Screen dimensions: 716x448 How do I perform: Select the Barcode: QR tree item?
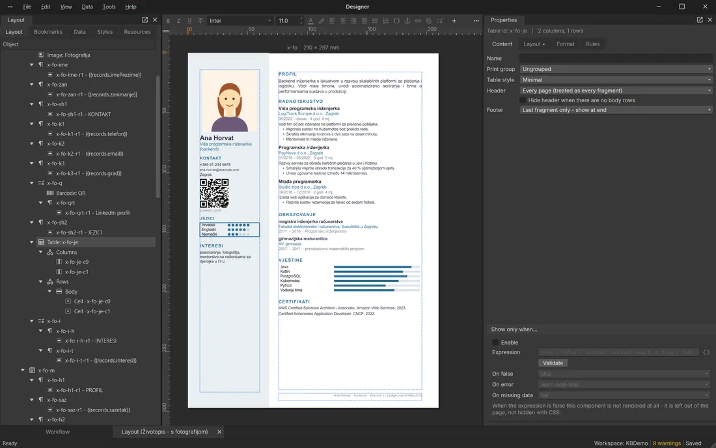click(71, 193)
